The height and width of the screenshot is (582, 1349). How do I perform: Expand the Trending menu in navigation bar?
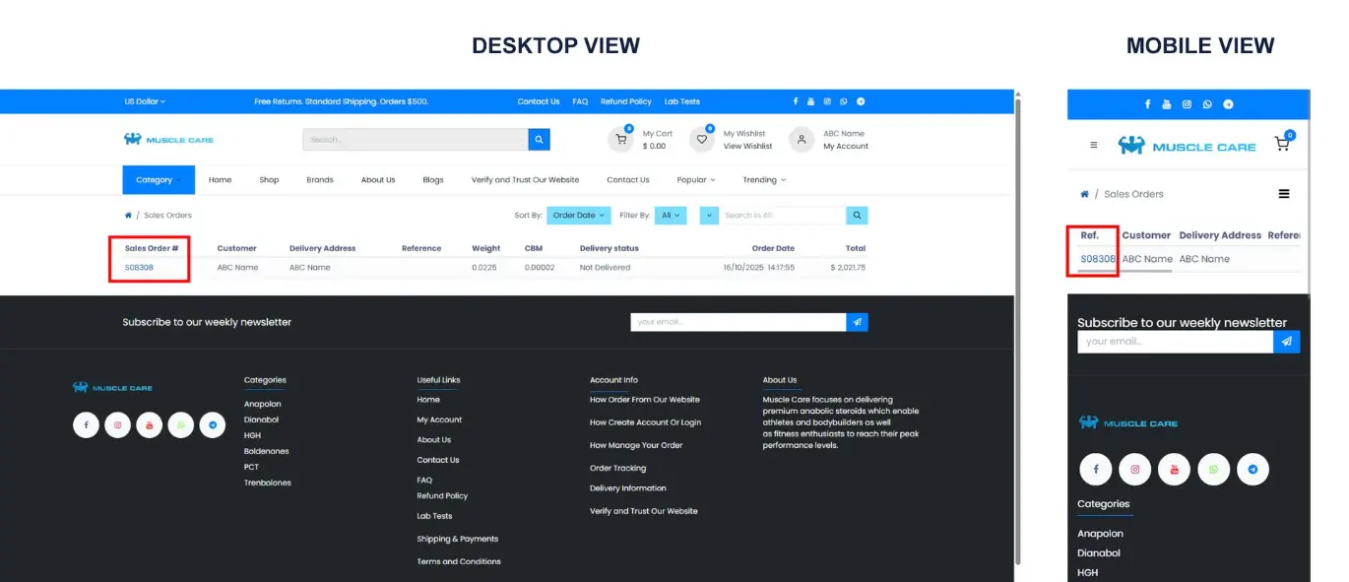(765, 180)
